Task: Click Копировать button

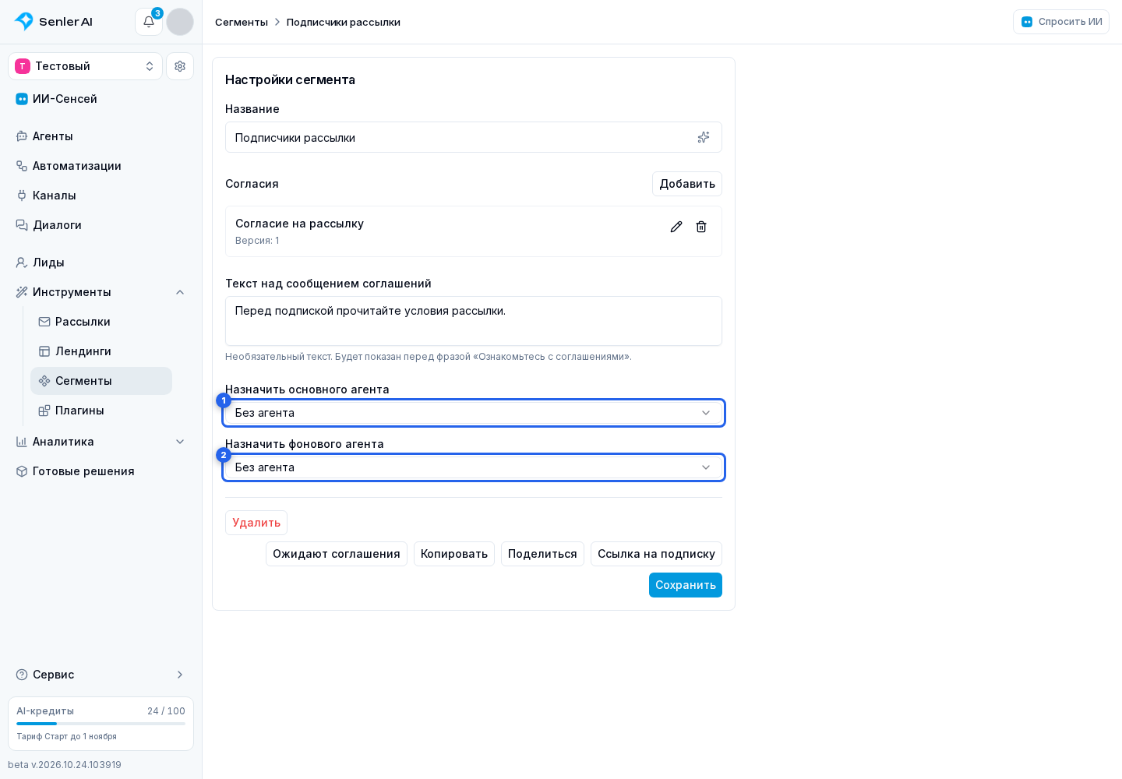Action: (x=454, y=554)
